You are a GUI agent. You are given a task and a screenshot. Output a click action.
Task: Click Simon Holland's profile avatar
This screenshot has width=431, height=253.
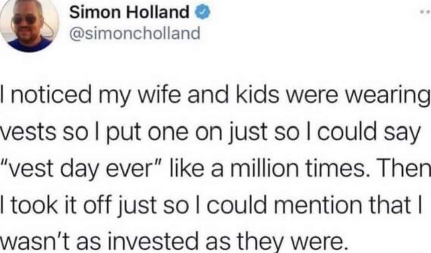[x=29, y=25]
